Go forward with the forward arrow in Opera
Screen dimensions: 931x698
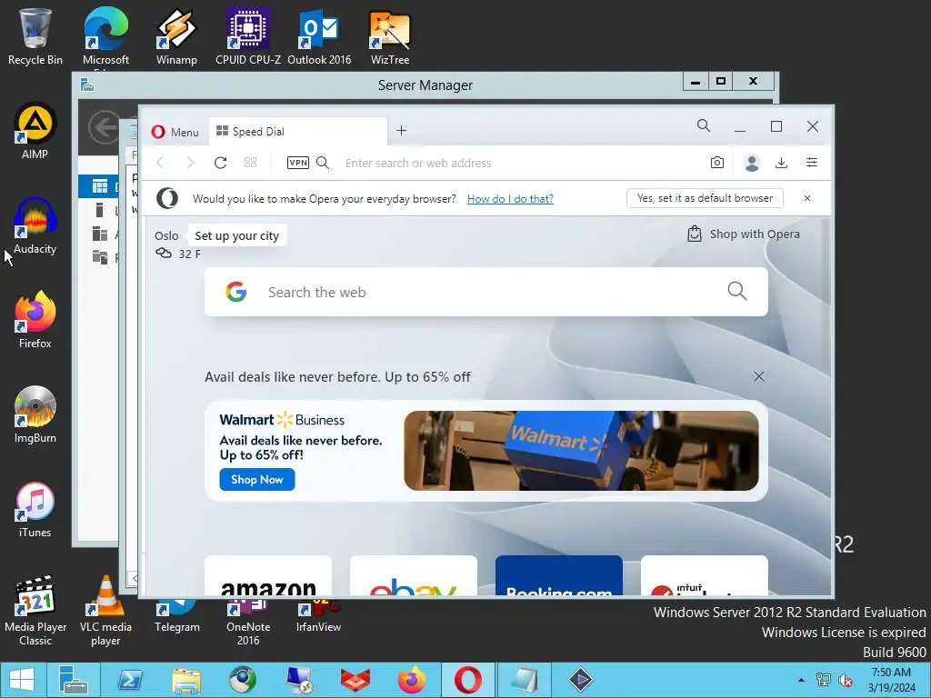[x=190, y=163]
